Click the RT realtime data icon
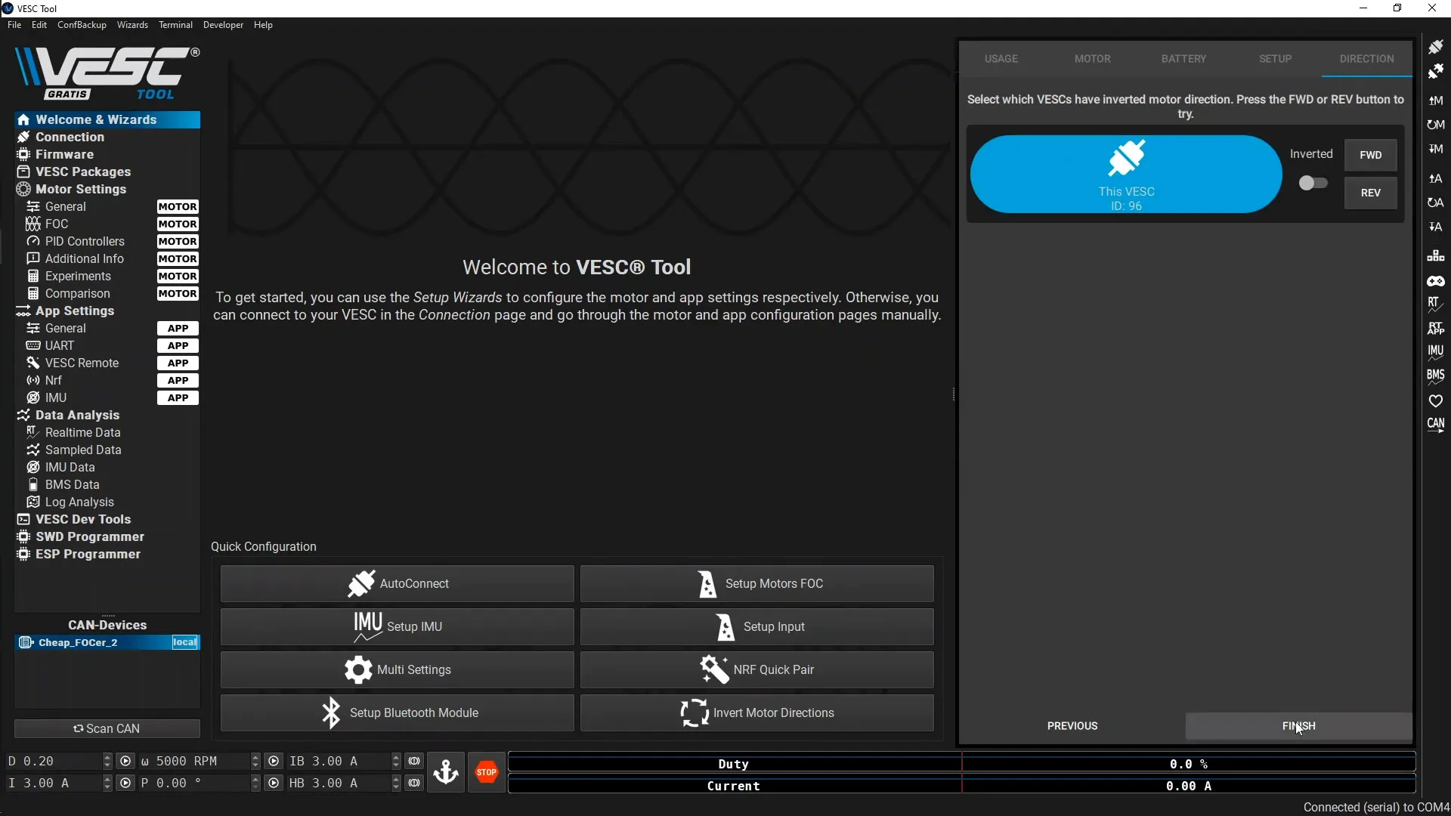 point(1435,304)
